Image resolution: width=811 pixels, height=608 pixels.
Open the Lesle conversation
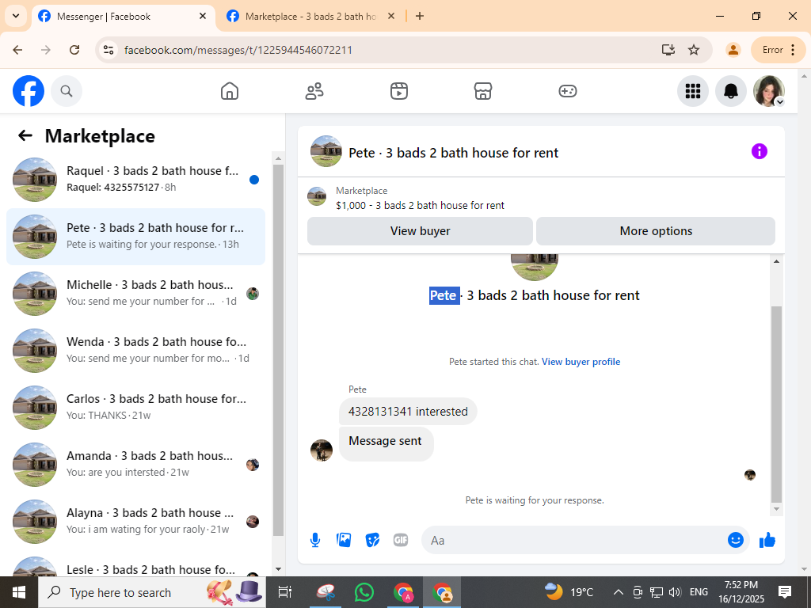click(x=136, y=565)
